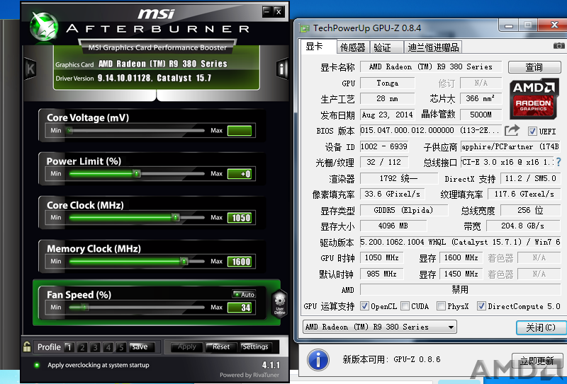Click the empty Core Voltage value field
Image resolution: width=567 pixels, height=384 pixels.
[x=240, y=131]
